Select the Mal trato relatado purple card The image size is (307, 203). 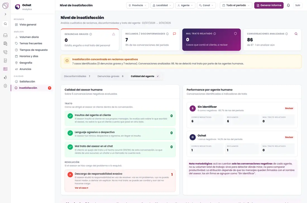coord(212,40)
